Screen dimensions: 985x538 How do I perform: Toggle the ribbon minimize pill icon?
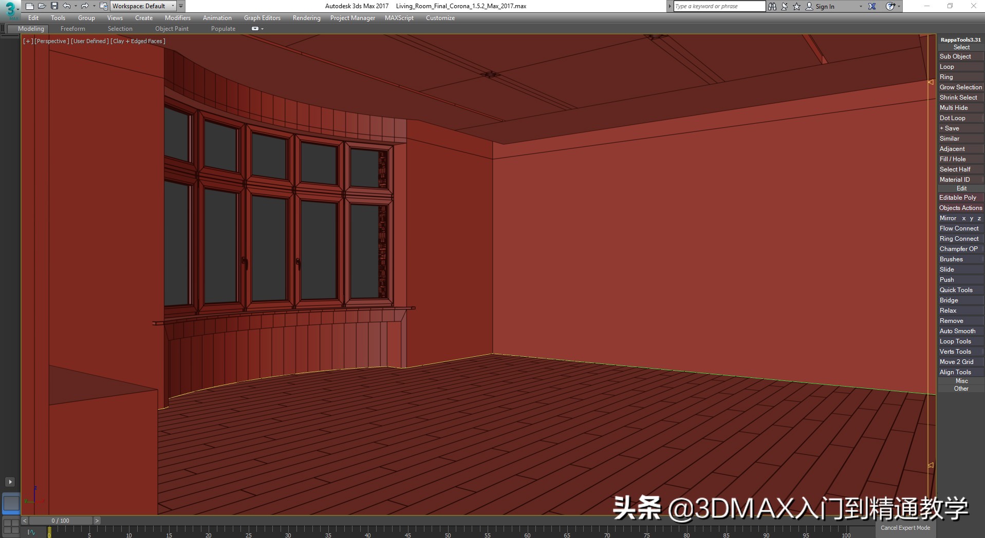pos(255,29)
